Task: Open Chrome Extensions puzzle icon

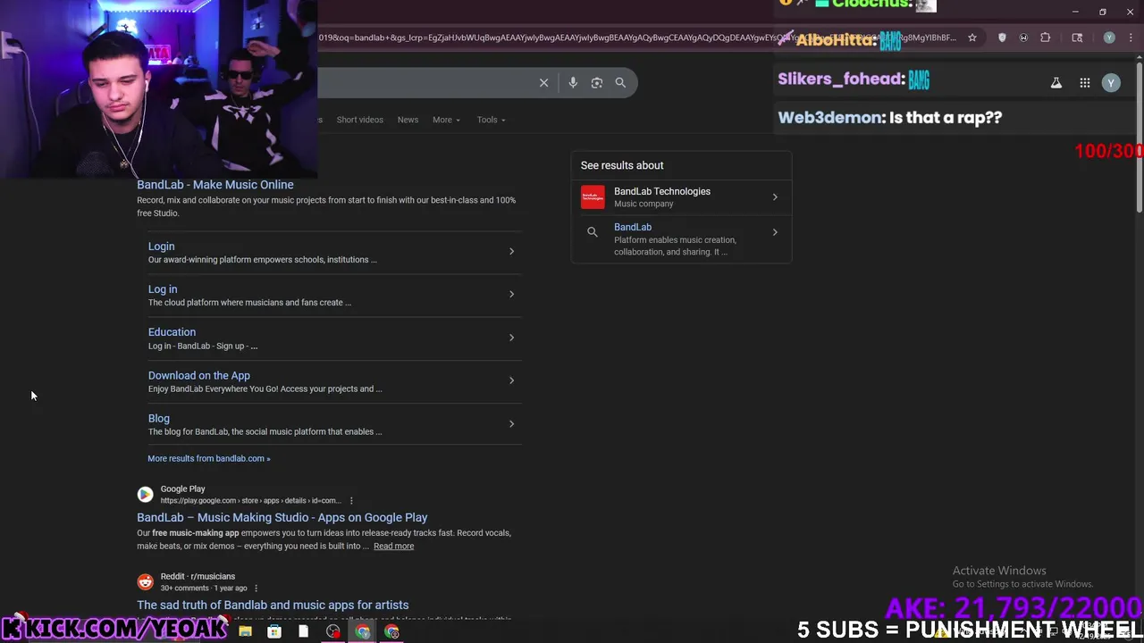Action: pos(1046,38)
